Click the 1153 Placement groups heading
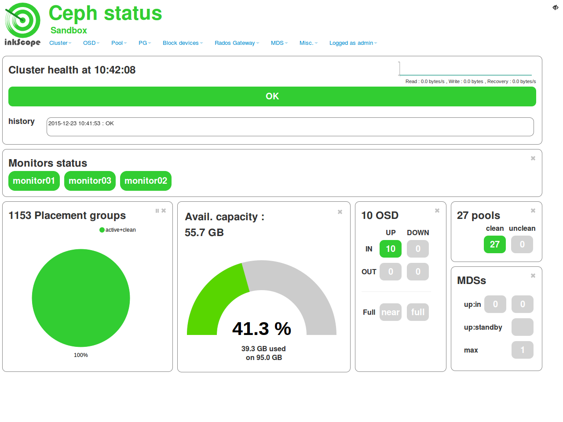Image resolution: width=563 pixels, height=422 pixels. 67,215
